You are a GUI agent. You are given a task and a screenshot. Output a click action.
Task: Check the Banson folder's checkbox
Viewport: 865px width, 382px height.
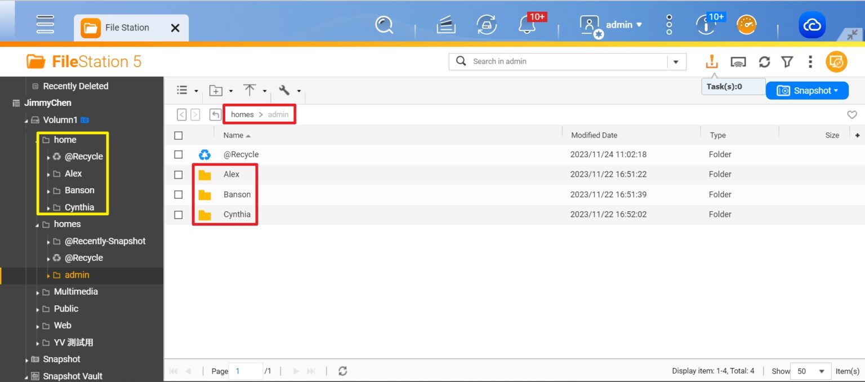tap(179, 194)
